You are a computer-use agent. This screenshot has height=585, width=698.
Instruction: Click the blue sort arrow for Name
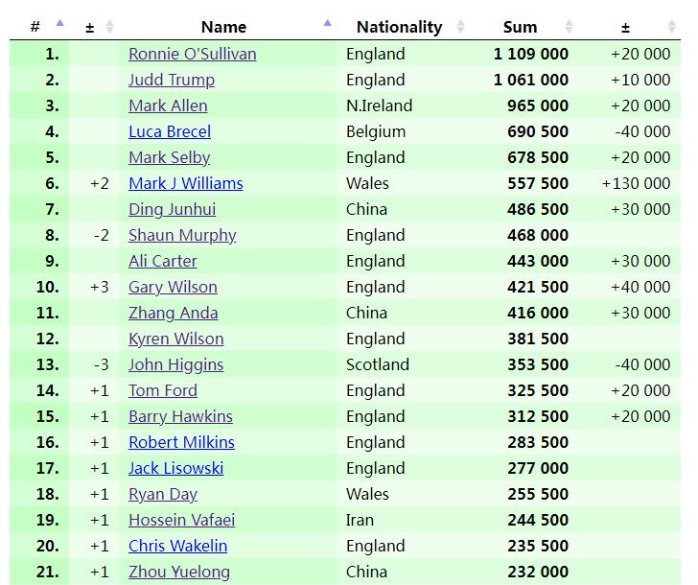point(328,24)
